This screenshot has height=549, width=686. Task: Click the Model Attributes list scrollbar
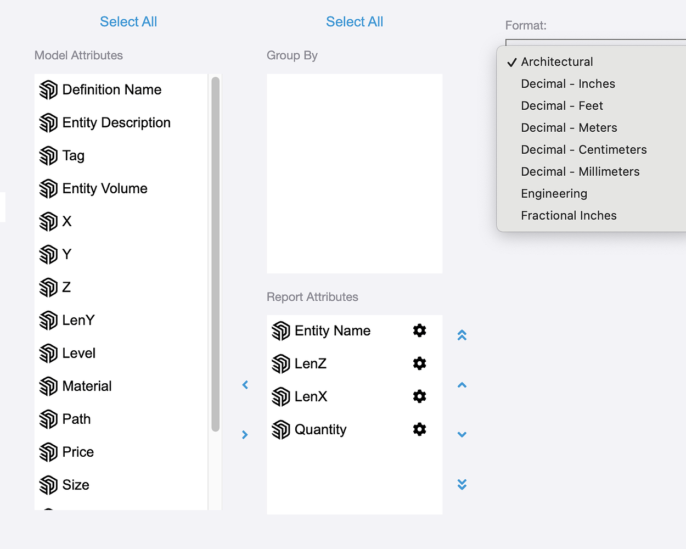(x=215, y=253)
